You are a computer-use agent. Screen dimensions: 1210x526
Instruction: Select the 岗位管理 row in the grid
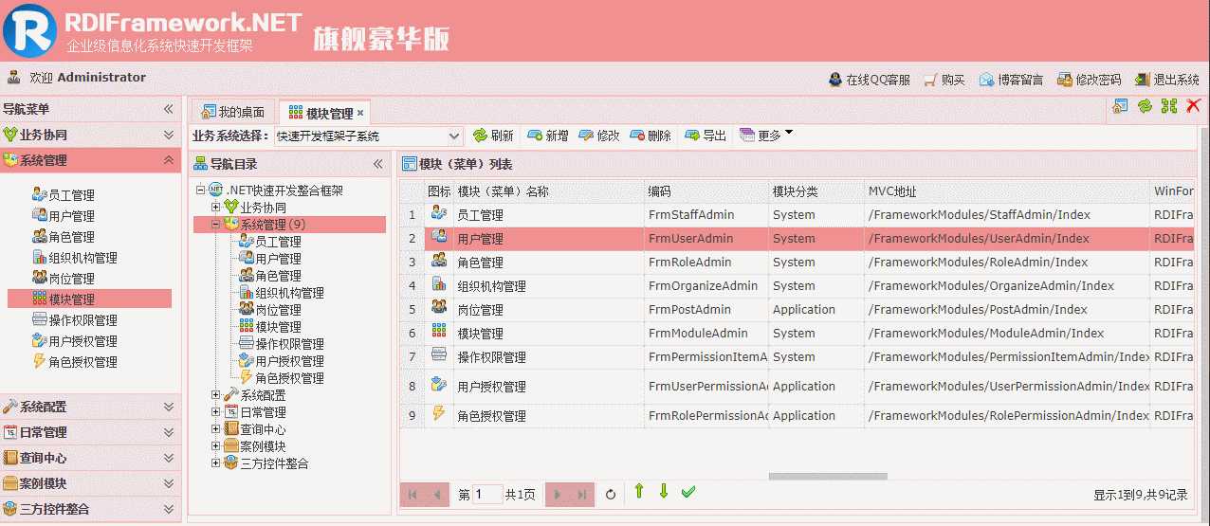click(x=797, y=310)
